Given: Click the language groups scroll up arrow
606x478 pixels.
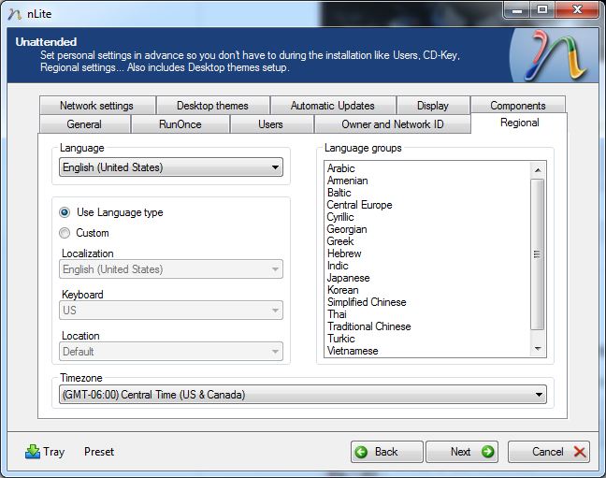Looking at the screenshot, I should 538,169.
